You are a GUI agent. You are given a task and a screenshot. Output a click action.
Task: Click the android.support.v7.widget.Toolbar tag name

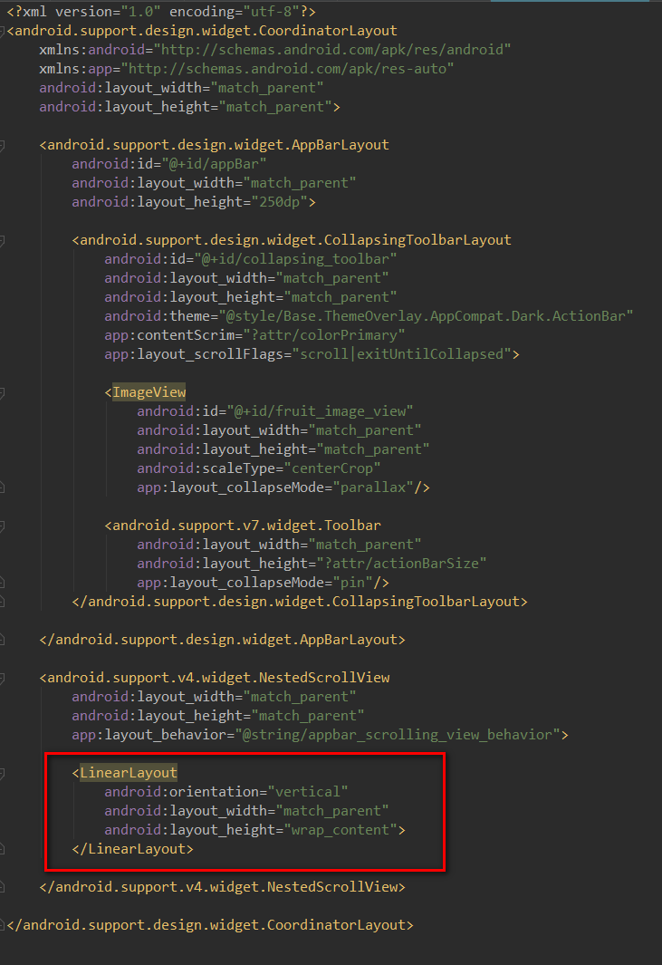click(246, 526)
